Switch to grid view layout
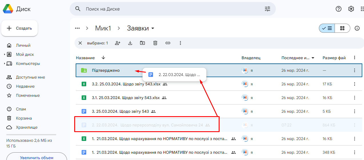364x160 pixels. click(x=342, y=28)
